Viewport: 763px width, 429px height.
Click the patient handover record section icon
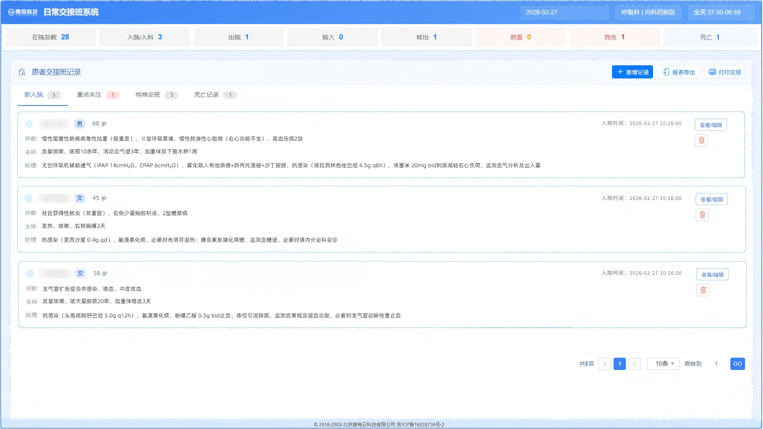click(22, 72)
